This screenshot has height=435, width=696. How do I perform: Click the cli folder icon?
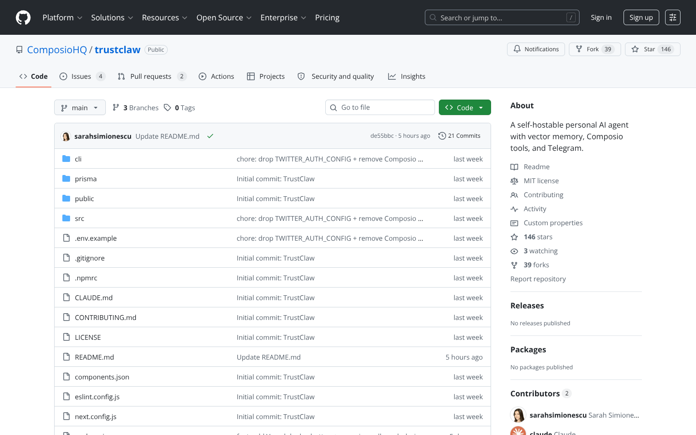[x=66, y=159]
